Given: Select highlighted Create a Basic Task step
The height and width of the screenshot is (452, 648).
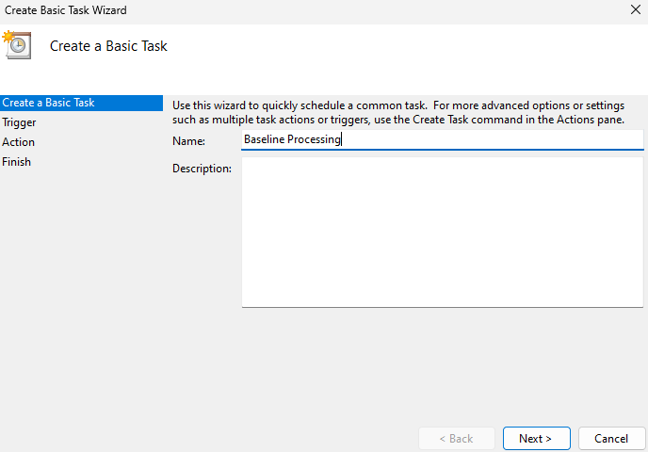Looking at the screenshot, I should pyautogui.click(x=81, y=103).
